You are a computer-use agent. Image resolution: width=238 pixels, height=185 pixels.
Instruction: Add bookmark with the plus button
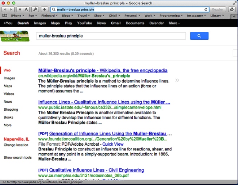click(x=45, y=9)
